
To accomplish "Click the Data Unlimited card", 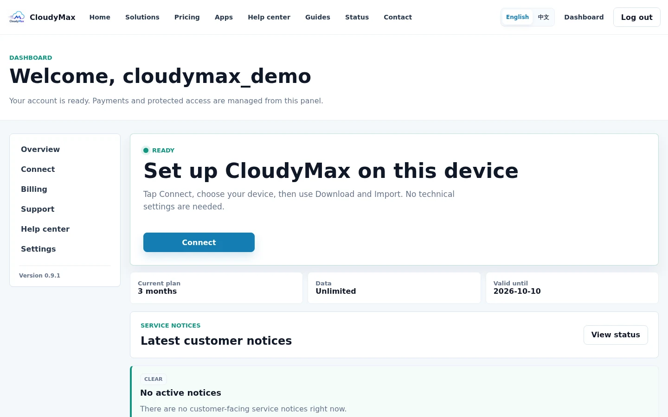I will [x=394, y=288].
